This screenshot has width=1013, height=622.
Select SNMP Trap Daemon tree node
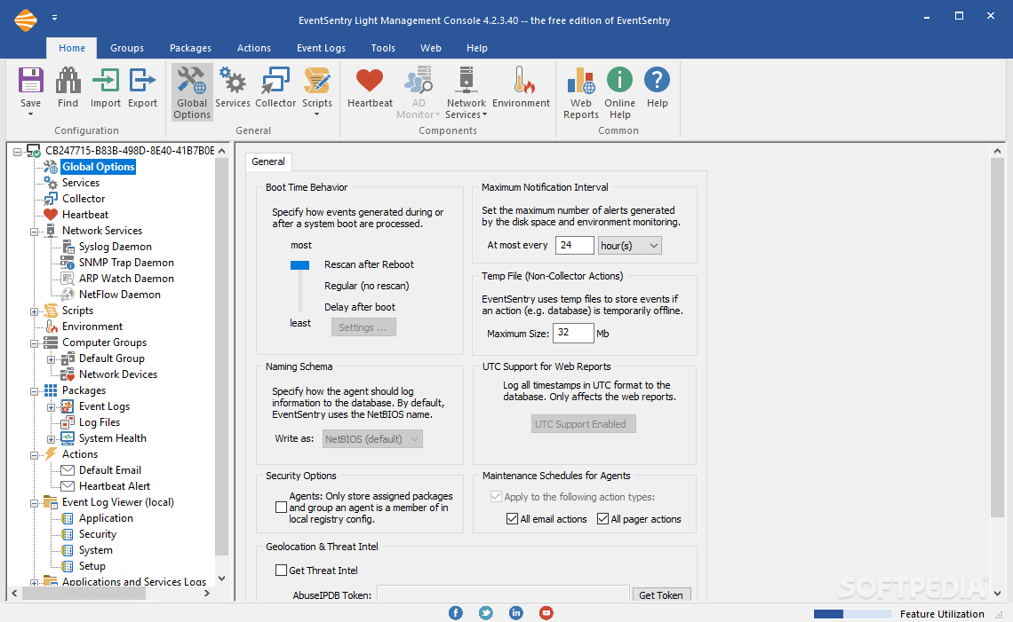(126, 263)
